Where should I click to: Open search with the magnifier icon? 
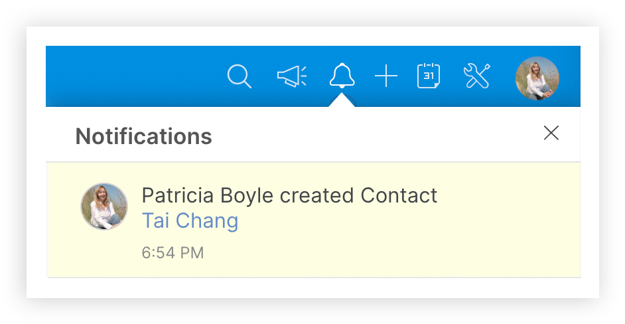239,76
